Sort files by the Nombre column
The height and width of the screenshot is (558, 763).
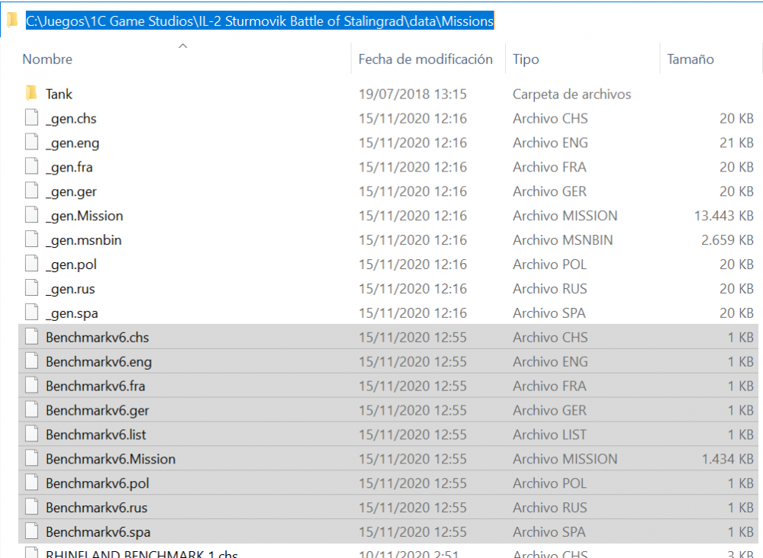coord(47,59)
